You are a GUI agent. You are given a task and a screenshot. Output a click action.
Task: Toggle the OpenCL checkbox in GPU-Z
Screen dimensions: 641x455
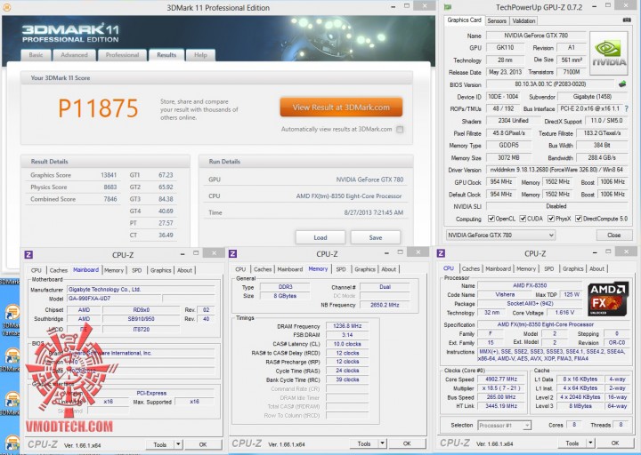click(x=491, y=219)
